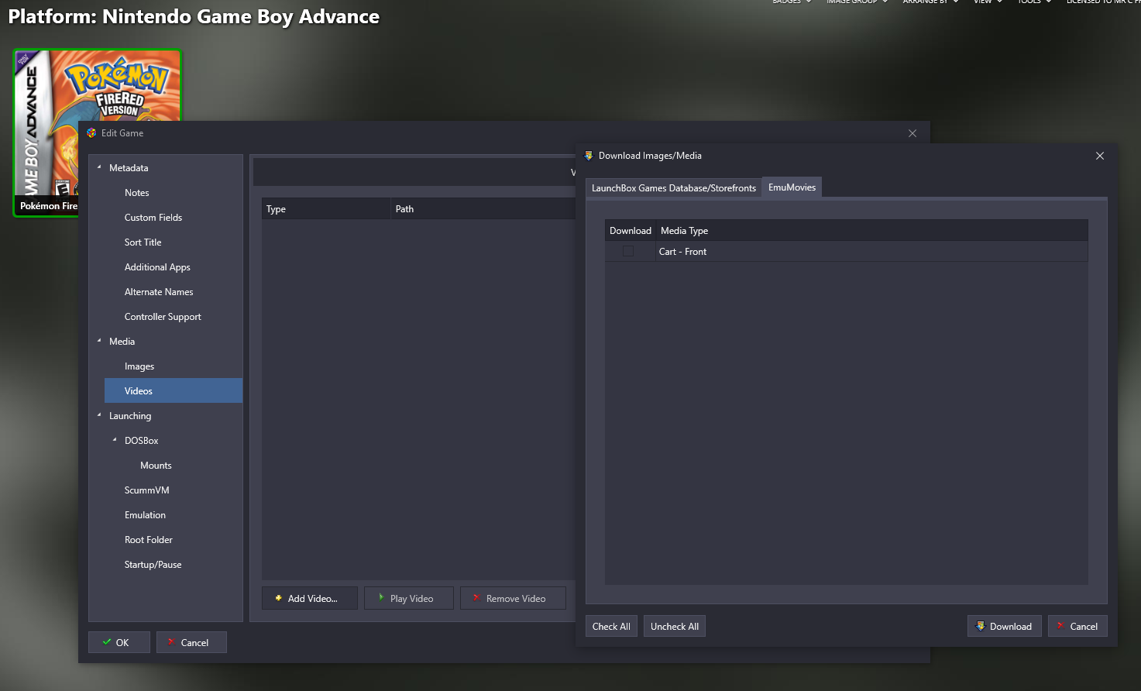Image resolution: width=1141 pixels, height=691 pixels.
Task: Close the Edit Game window
Action: [x=912, y=133]
